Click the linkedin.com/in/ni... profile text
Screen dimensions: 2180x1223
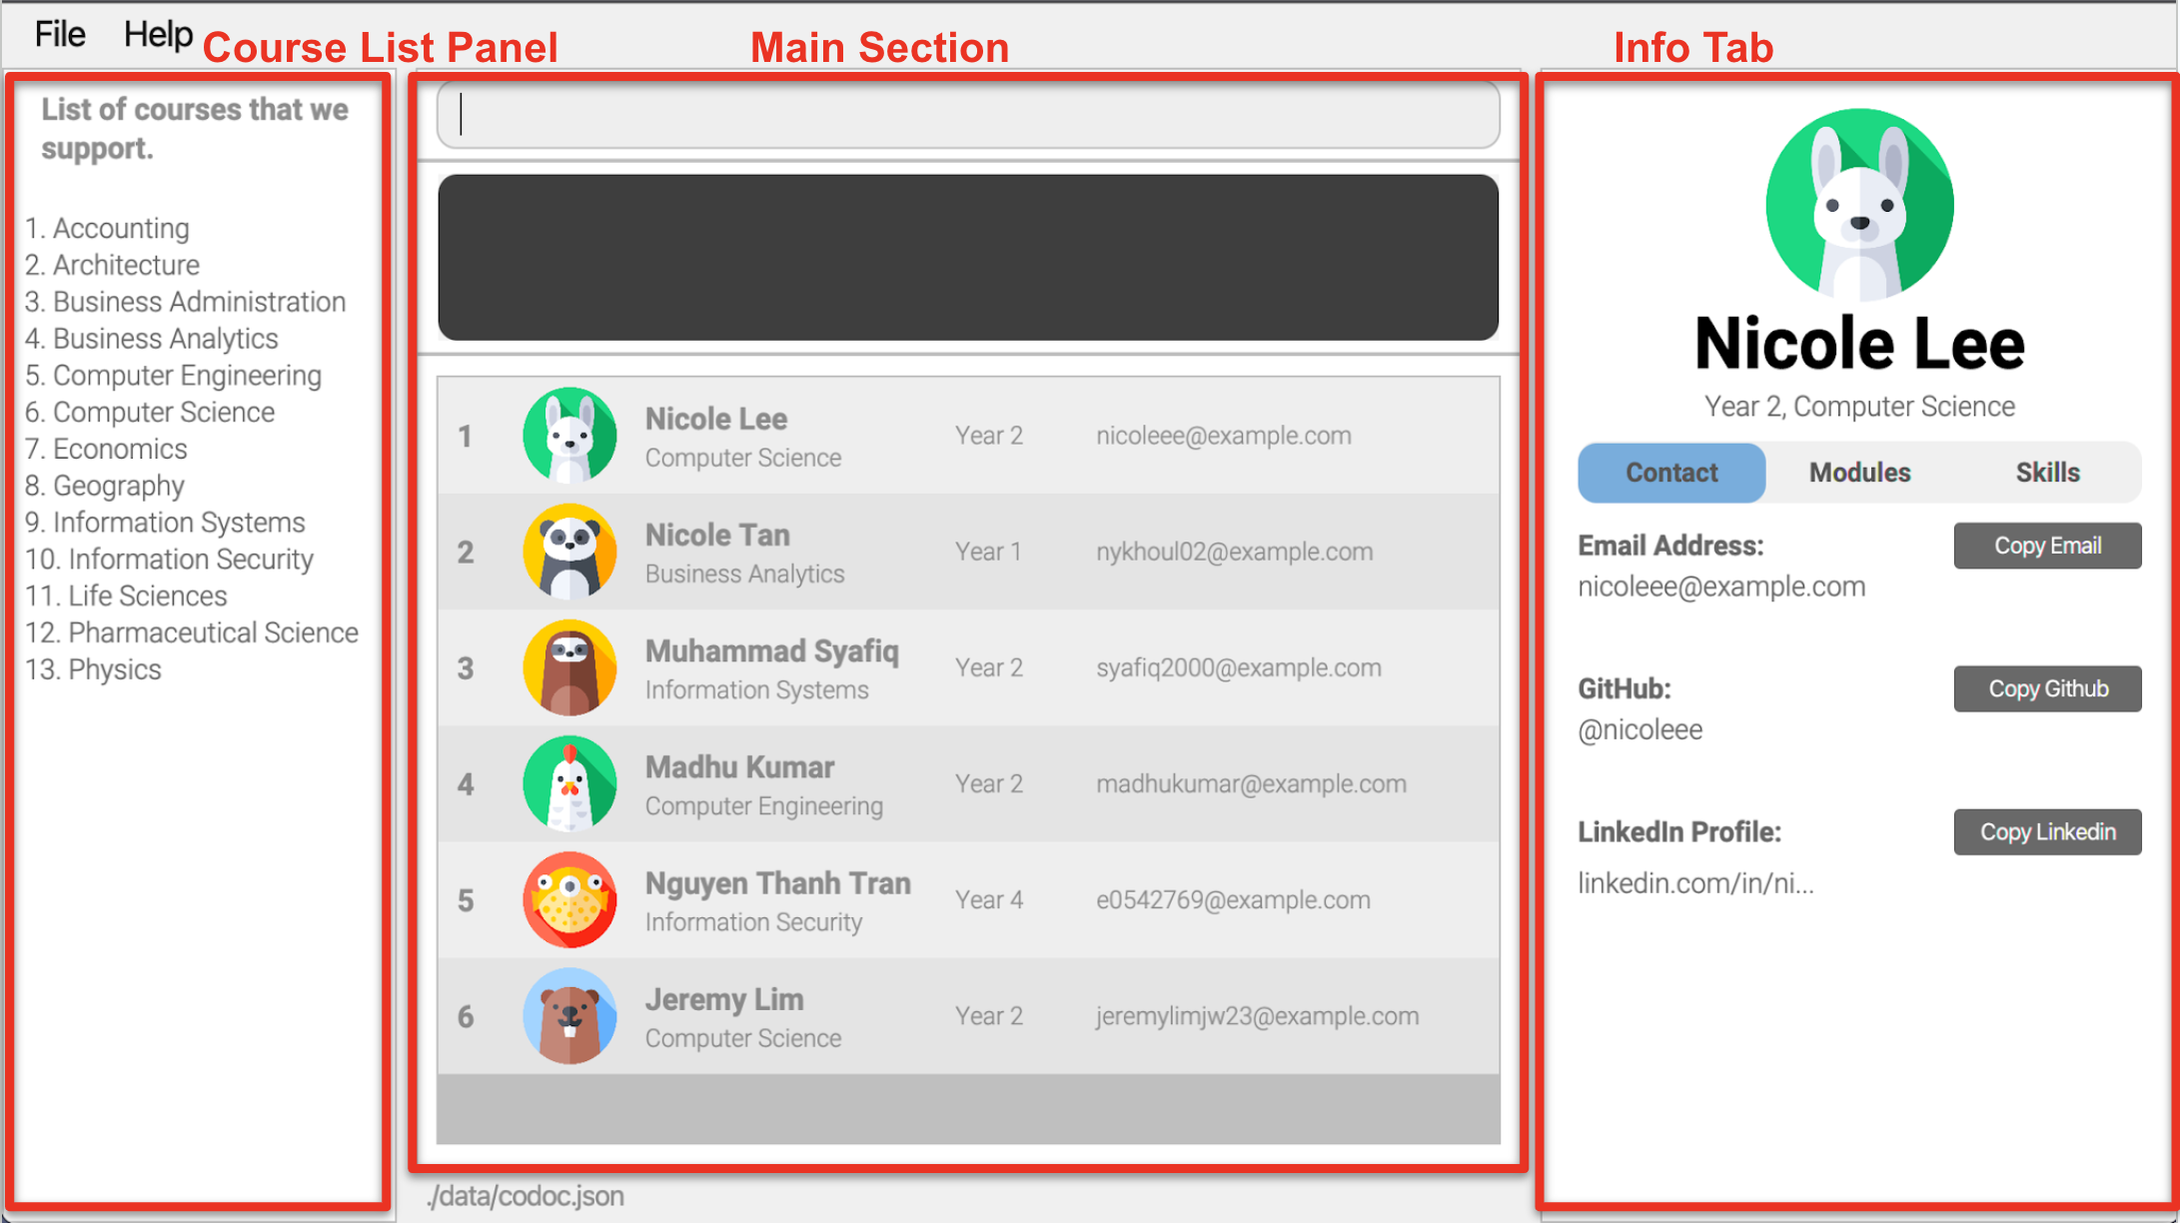point(1695,883)
